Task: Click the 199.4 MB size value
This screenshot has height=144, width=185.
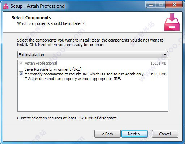Action: [158, 74]
